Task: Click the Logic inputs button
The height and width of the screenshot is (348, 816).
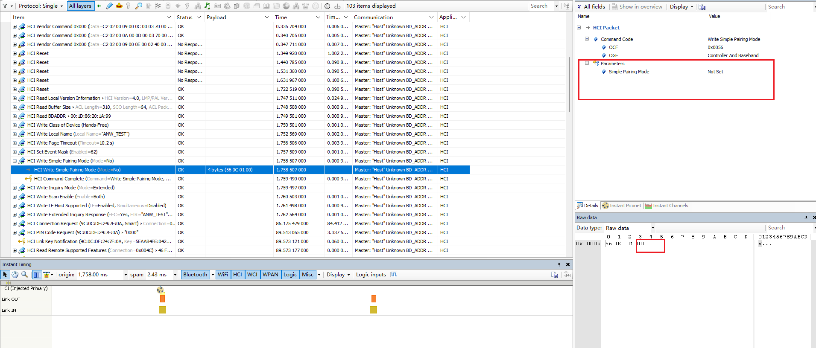Action: (371, 275)
